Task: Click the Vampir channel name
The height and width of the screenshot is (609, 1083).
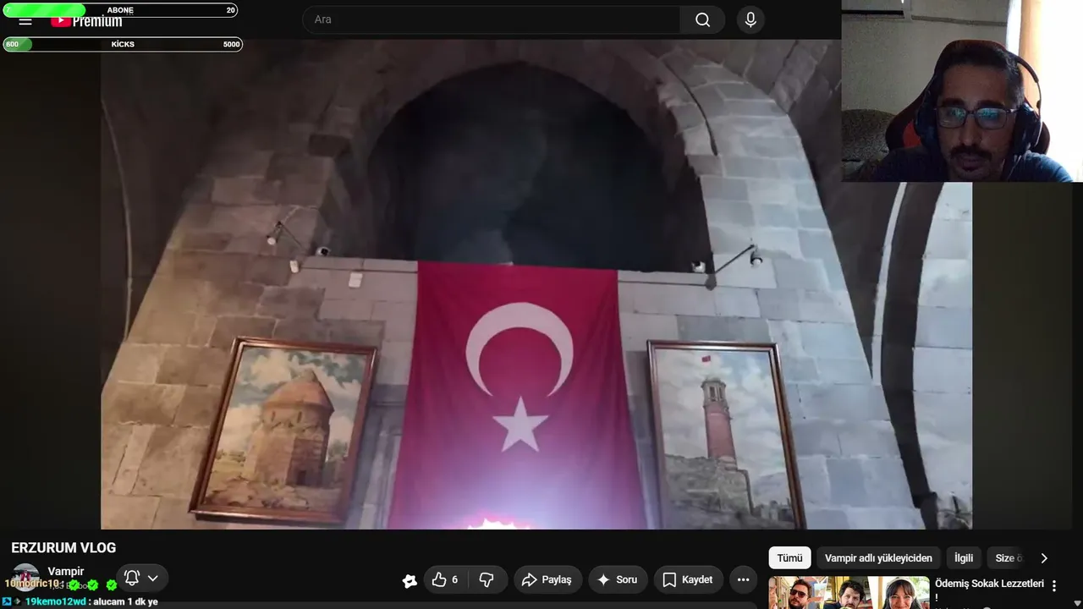Action: pos(66,572)
